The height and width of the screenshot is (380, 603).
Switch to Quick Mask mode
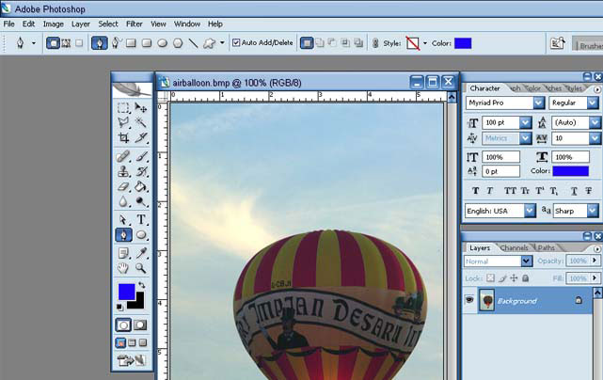[x=140, y=325]
